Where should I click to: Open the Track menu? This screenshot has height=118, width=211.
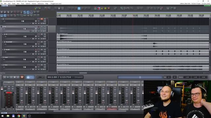(x=22, y=4)
